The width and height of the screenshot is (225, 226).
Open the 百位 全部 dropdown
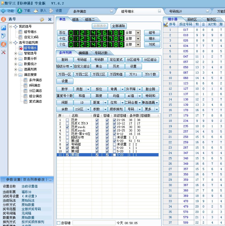138,33
